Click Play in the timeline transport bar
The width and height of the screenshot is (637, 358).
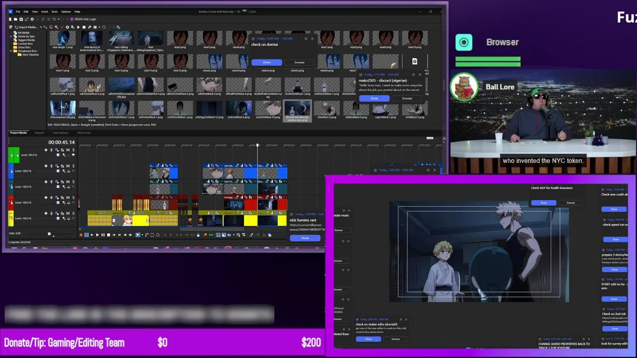tap(97, 235)
